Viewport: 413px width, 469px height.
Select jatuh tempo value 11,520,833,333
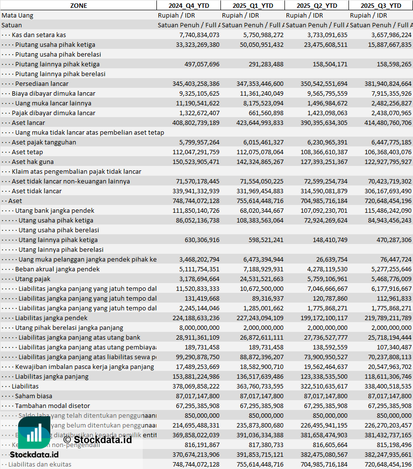click(197, 288)
